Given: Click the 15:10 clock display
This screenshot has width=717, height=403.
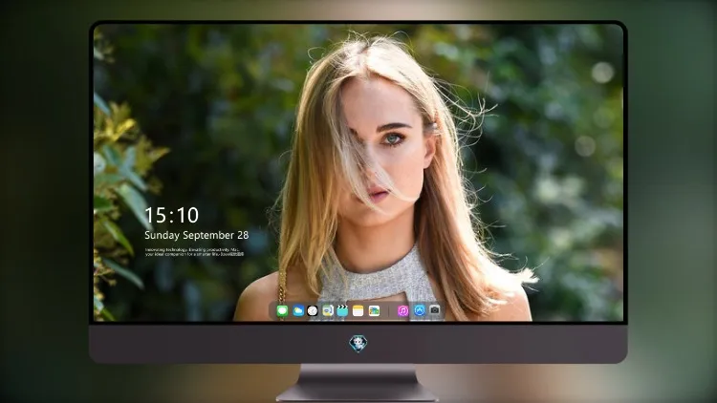Looking at the screenshot, I should point(171,215).
